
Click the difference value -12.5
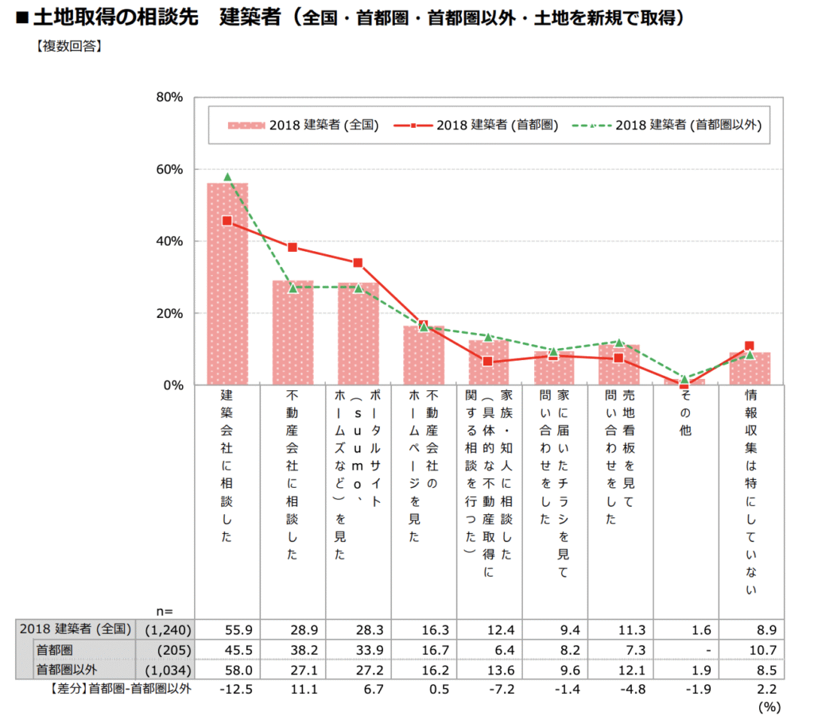pos(236,689)
